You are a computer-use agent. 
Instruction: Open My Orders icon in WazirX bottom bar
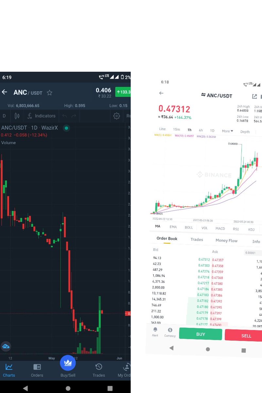[x=126, y=367]
